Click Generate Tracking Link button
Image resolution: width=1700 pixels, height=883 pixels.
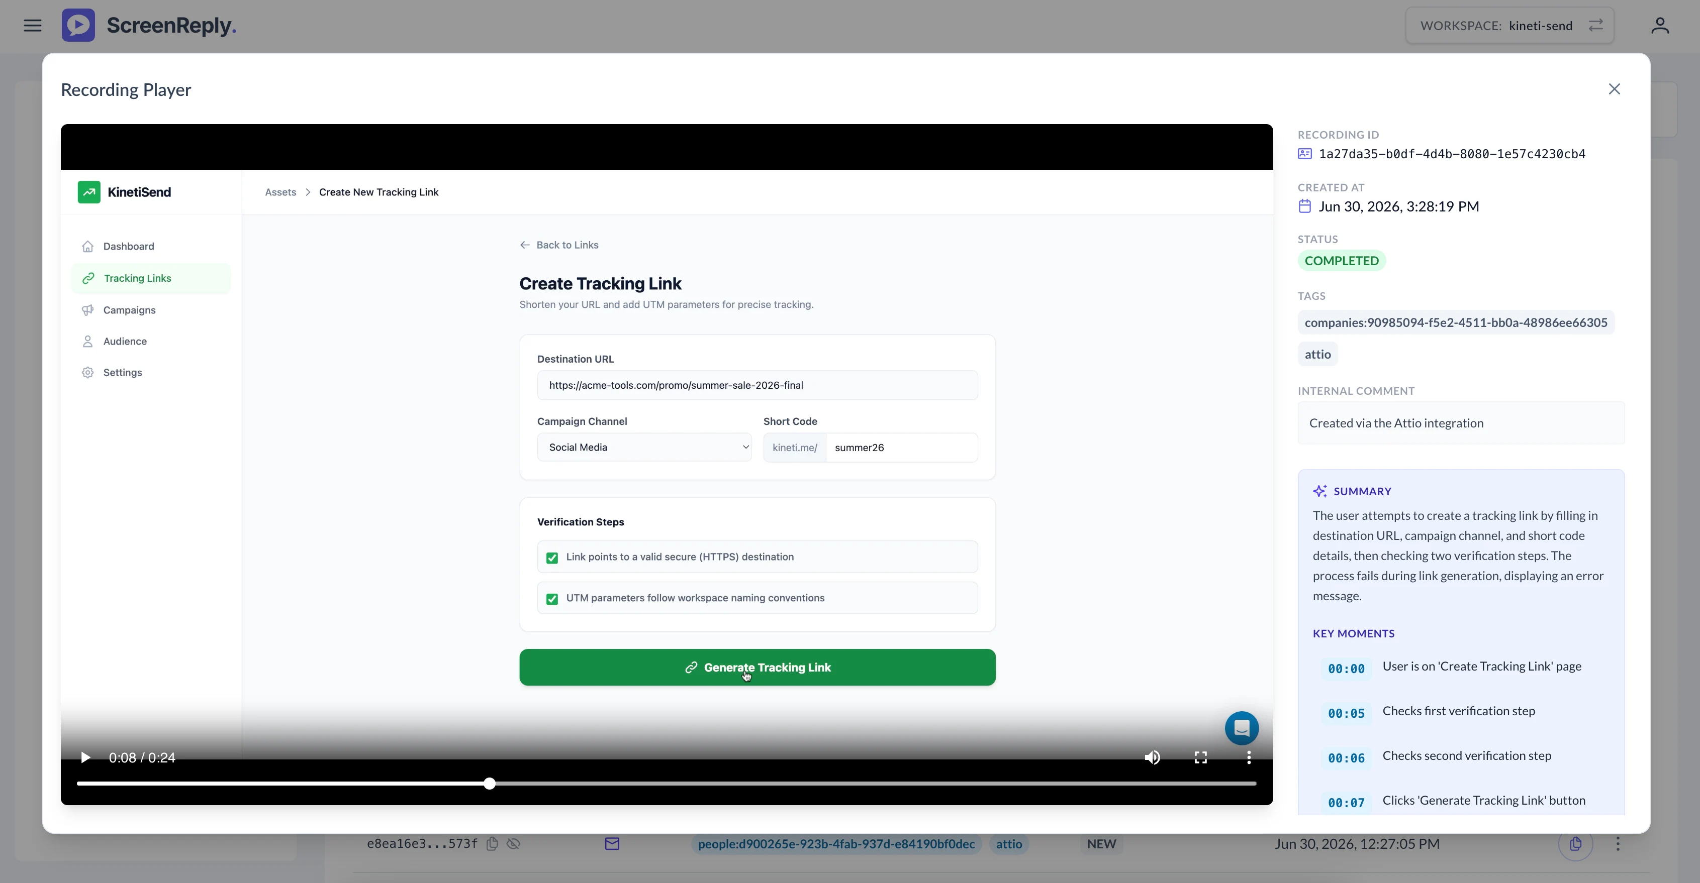point(757,668)
